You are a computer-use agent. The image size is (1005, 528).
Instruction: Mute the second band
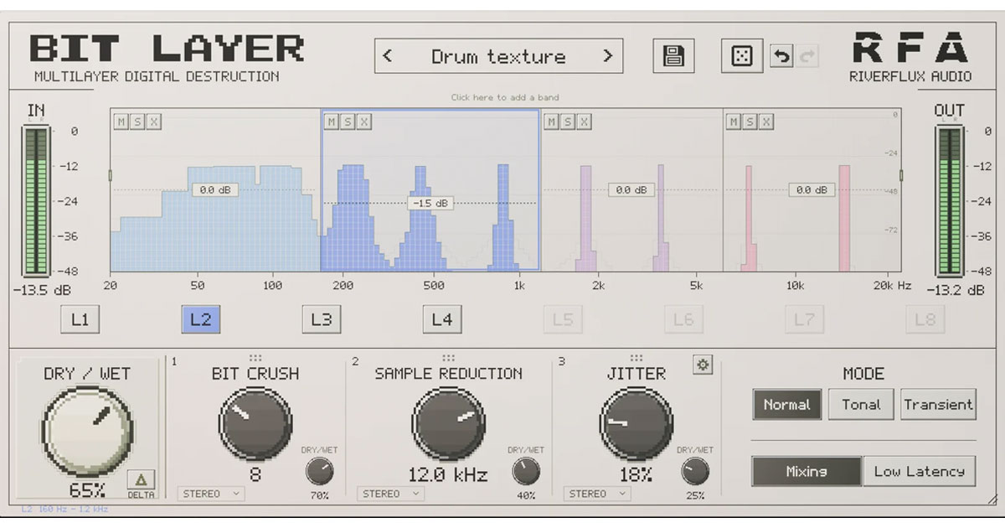pyautogui.click(x=332, y=122)
